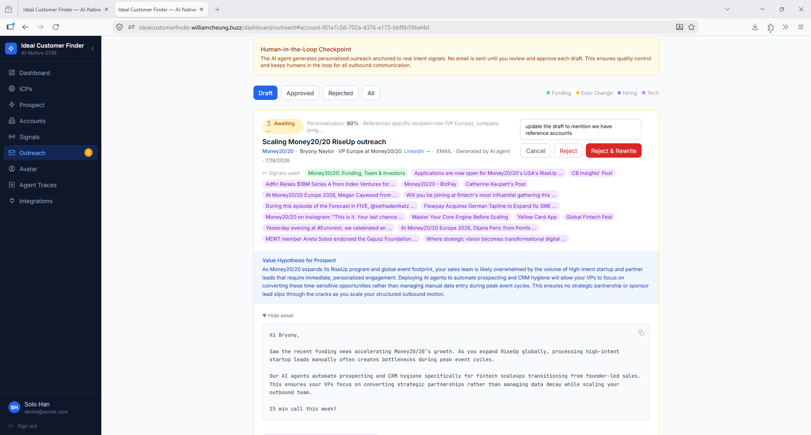Click 'Flowpay Acquires German Tapline' signal tag
This screenshot has width=811, height=435.
[x=490, y=206]
